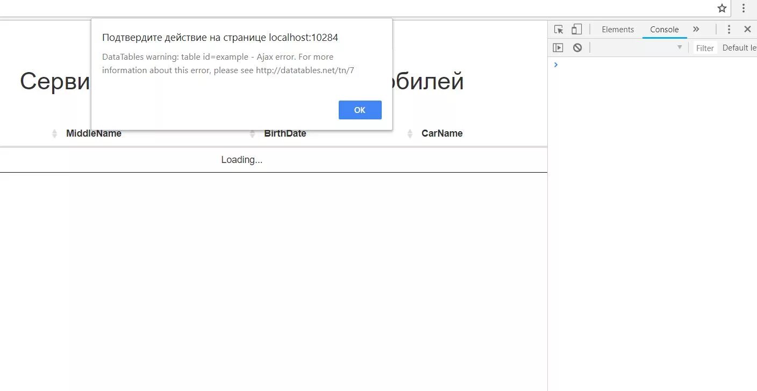Activate the DevTools inspect element tool
The image size is (757, 391).
tap(559, 30)
